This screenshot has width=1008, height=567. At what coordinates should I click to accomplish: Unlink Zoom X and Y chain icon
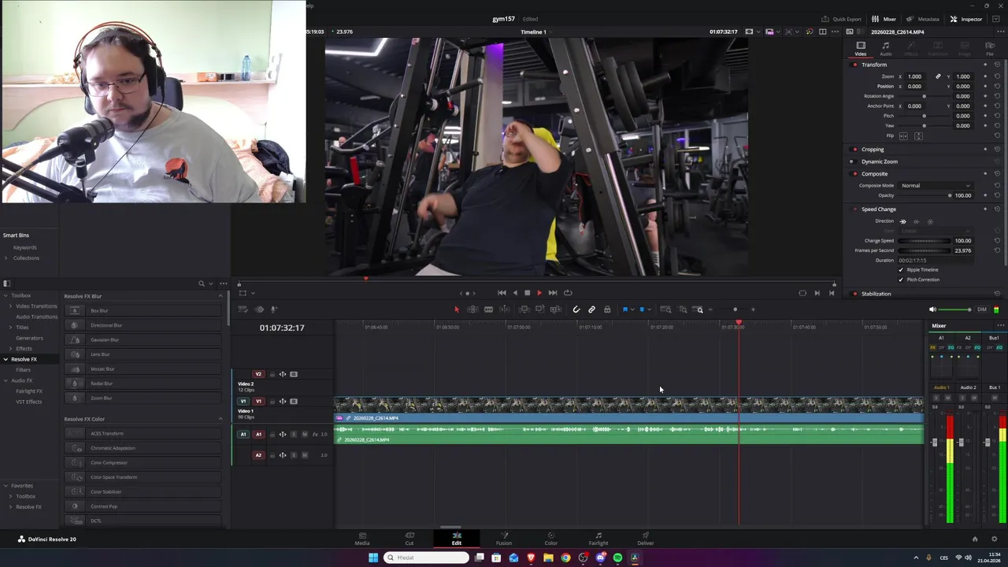point(938,76)
